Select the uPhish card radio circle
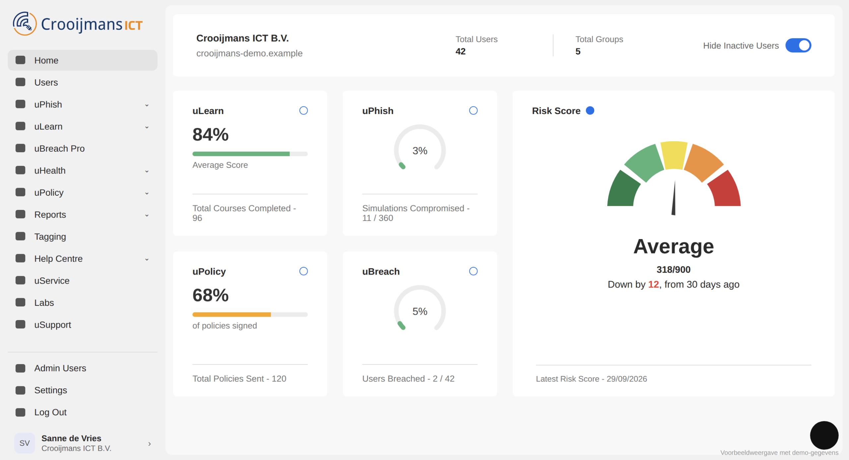The height and width of the screenshot is (460, 849). pyautogui.click(x=473, y=110)
